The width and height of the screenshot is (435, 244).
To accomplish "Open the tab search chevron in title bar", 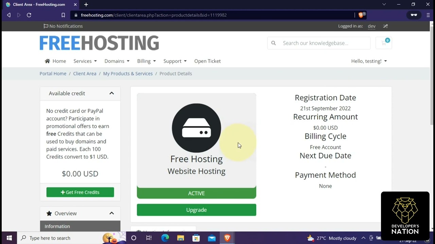I will pos(384,4).
